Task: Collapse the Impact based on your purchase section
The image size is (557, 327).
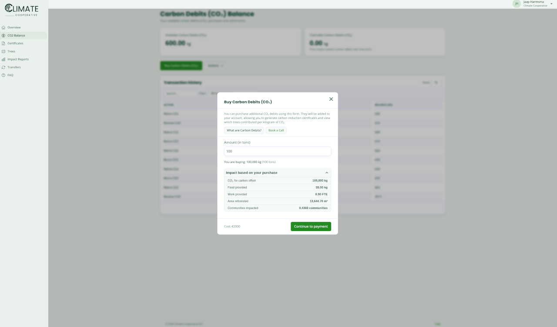Action: point(327,173)
